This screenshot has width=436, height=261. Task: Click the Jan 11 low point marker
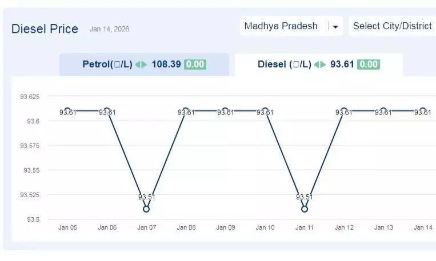click(x=304, y=209)
